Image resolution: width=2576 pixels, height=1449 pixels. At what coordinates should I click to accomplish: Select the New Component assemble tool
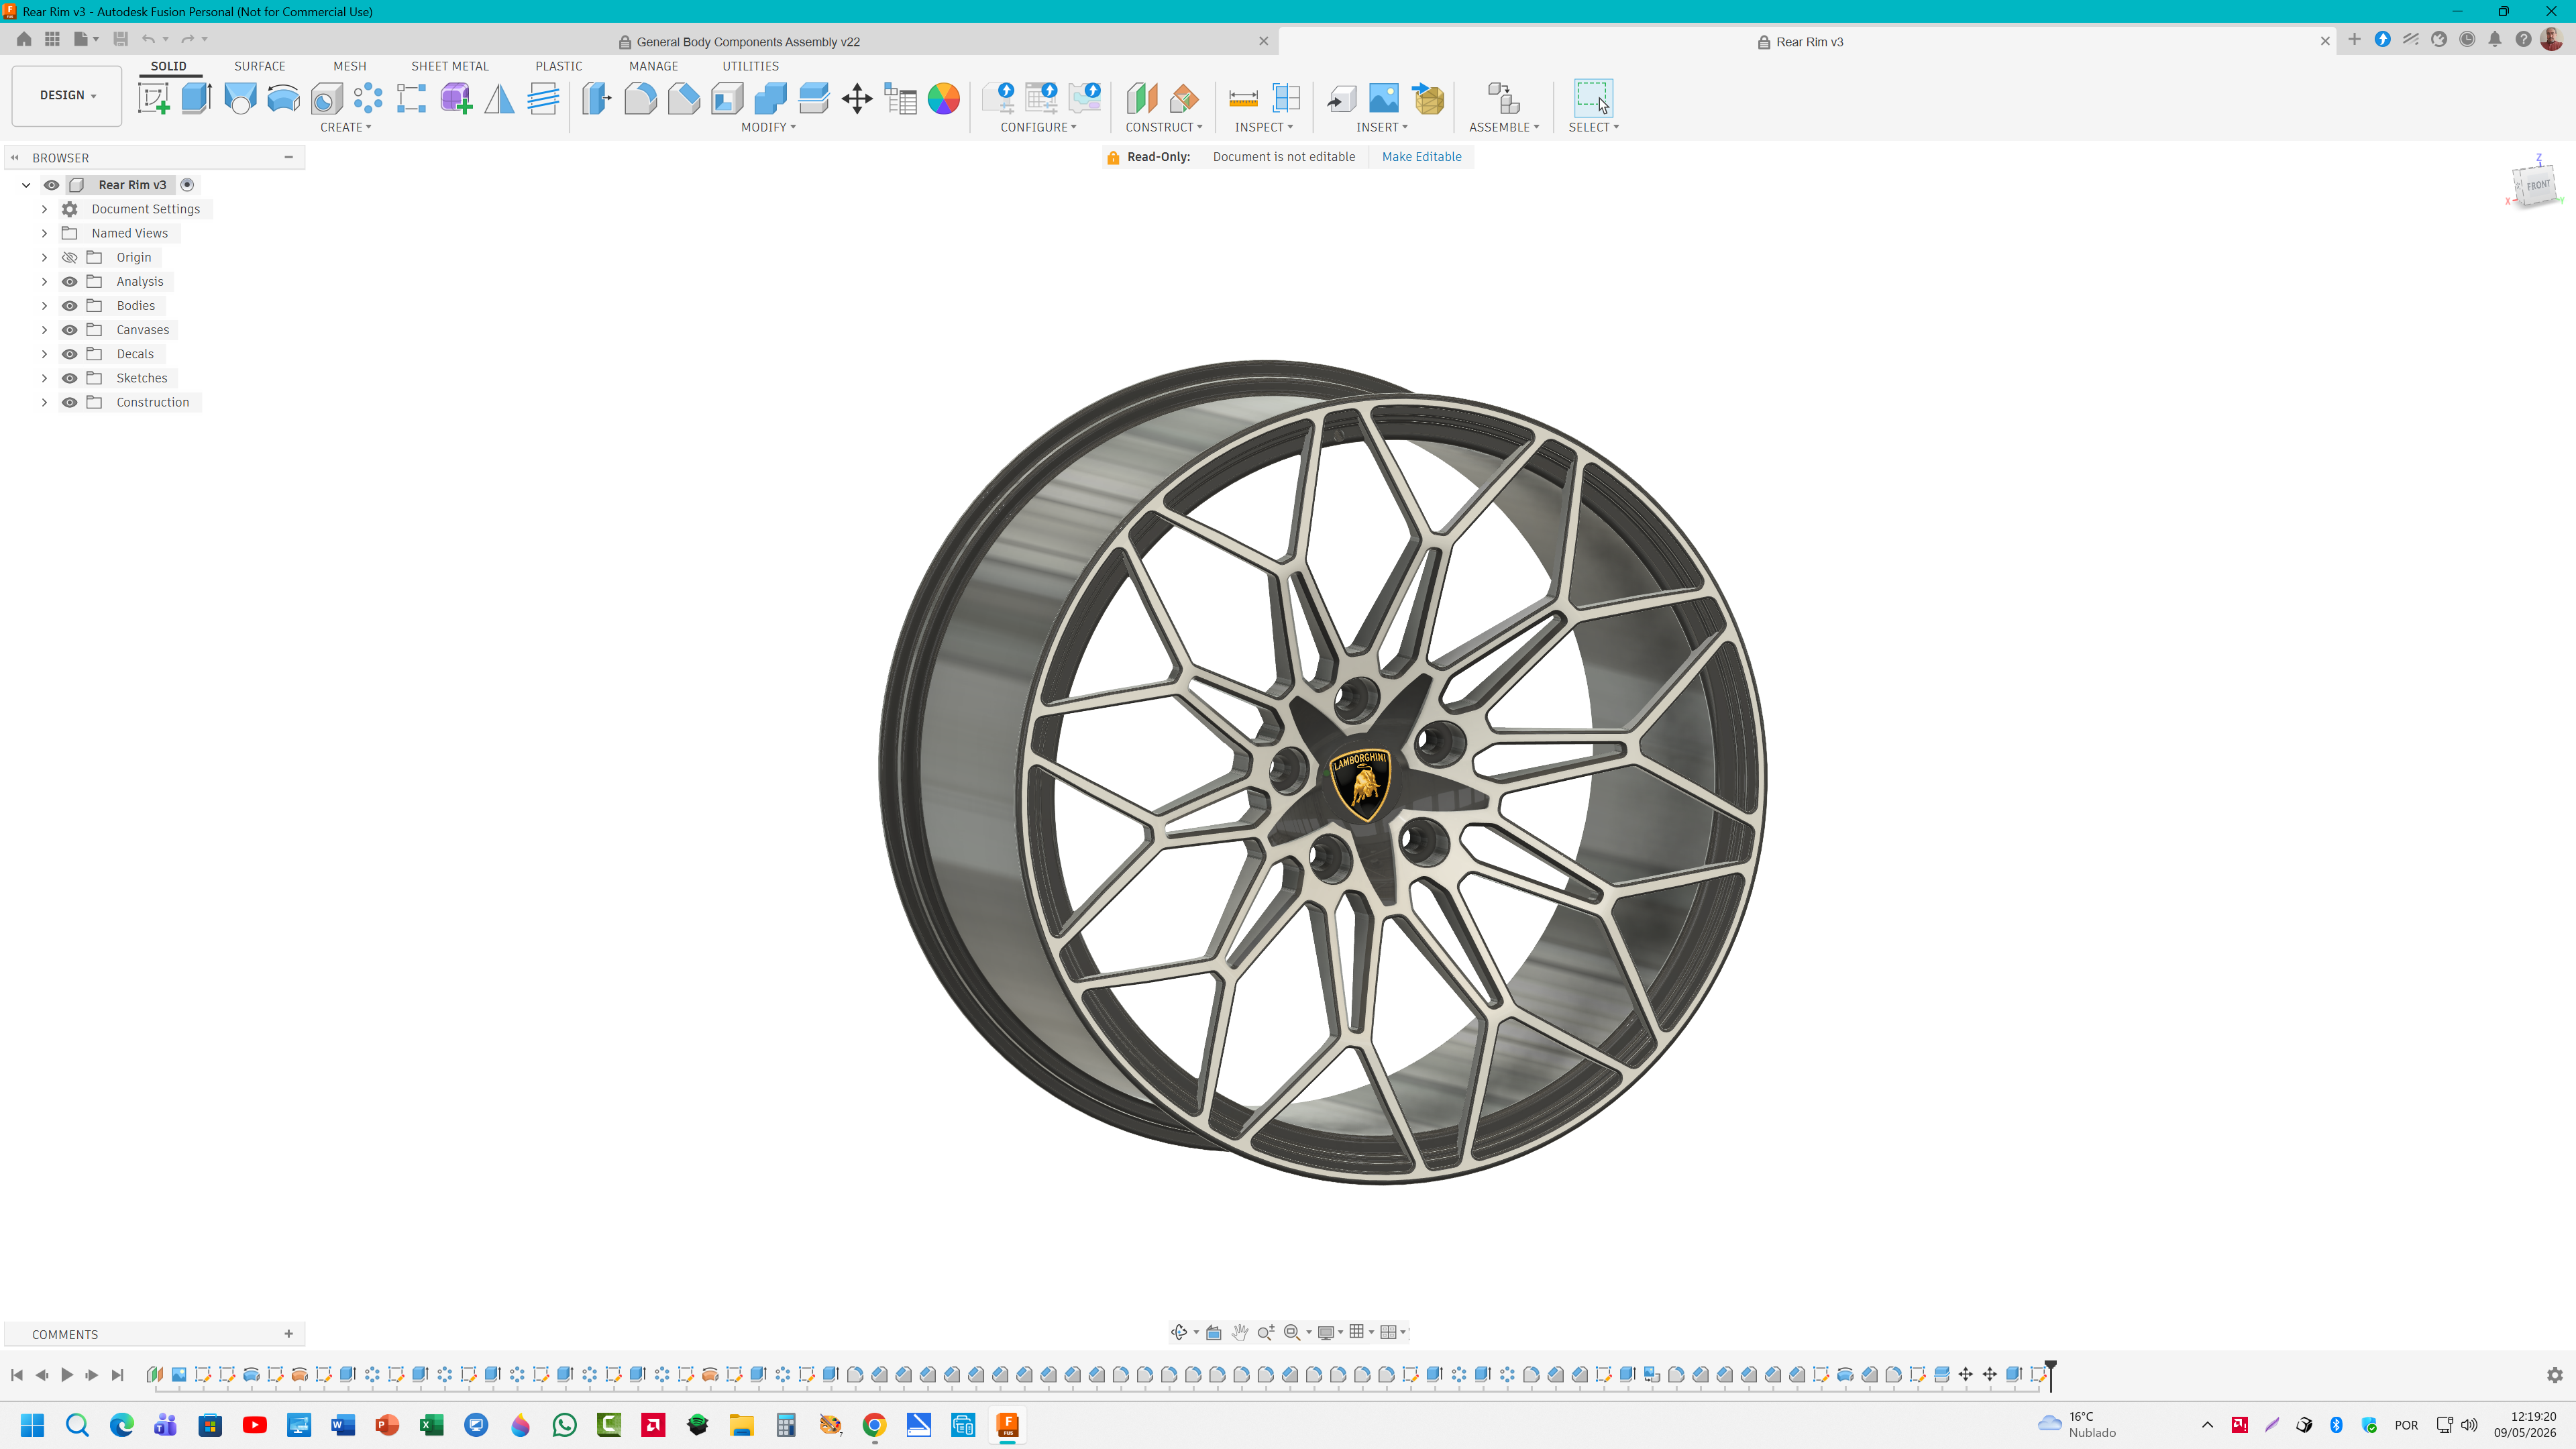[x=1503, y=98]
